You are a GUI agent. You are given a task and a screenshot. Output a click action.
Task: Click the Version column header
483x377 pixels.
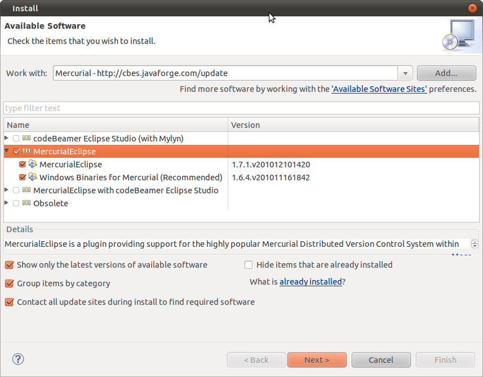353,125
